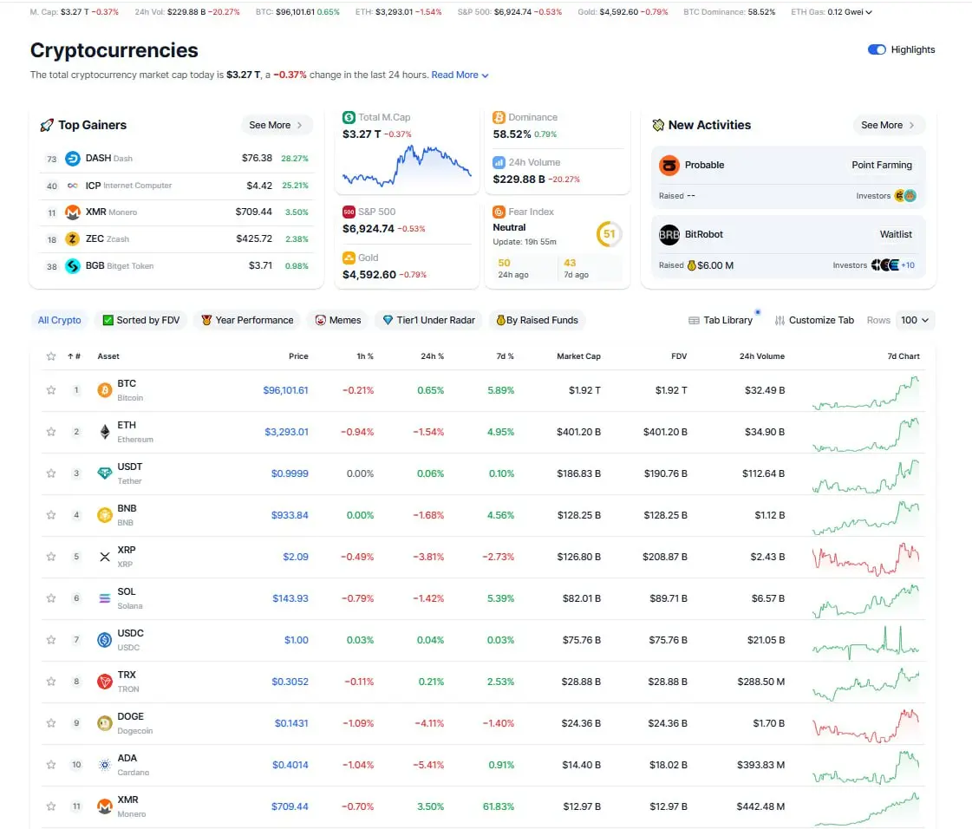
Task: Click Point Farming label on Probable card
Action: (x=882, y=165)
